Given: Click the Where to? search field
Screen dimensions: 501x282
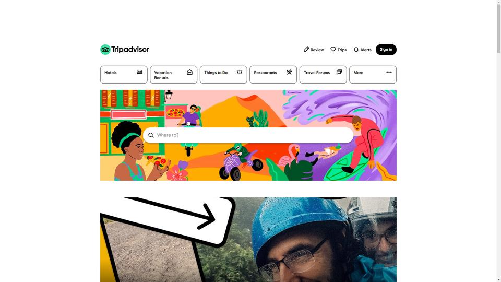Looking at the screenshot, I should pyautogui.click(x=248, y=135).
